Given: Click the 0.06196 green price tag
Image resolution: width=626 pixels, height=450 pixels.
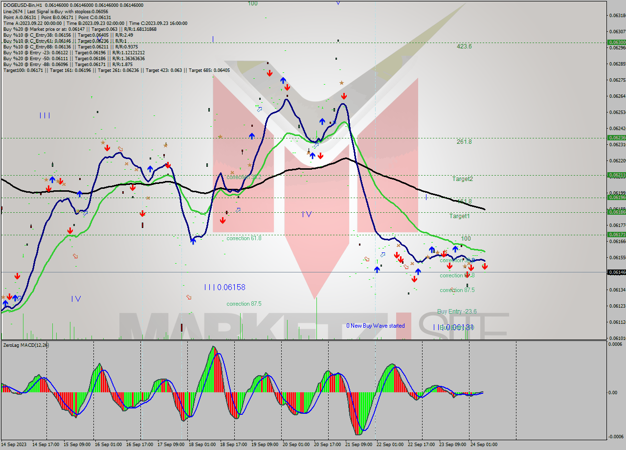Looking at the screenshot, I should pos(616,197).
